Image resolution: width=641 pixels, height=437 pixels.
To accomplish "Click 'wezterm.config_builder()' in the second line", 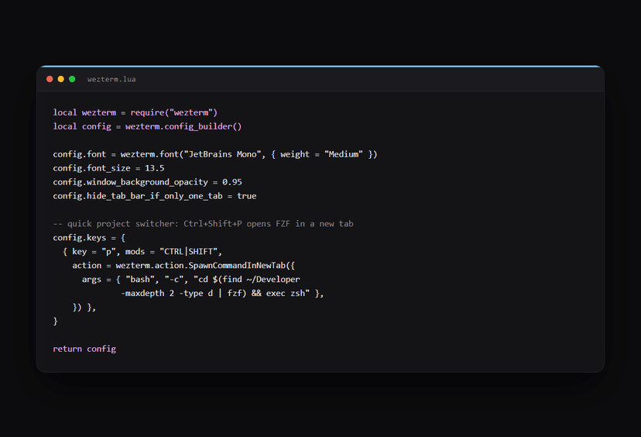I will point(183,126).
